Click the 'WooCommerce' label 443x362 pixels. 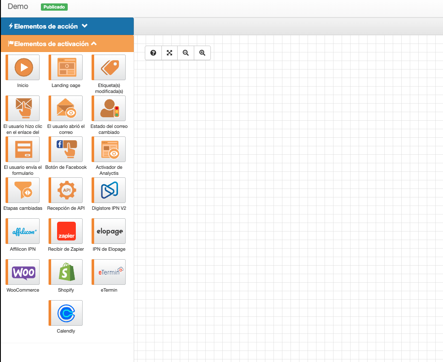[23, 290]
